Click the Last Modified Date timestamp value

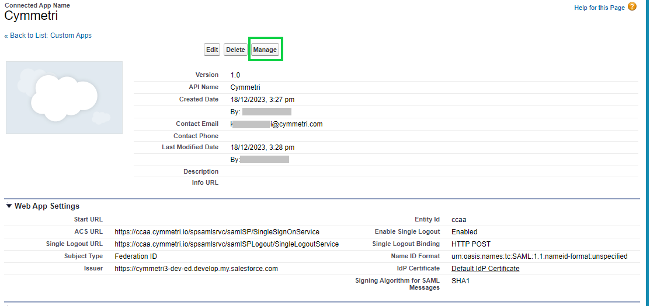pyautogui.click(x=262, y=147)
